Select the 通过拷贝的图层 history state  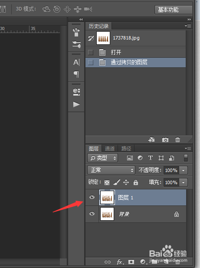pos(136,63)
